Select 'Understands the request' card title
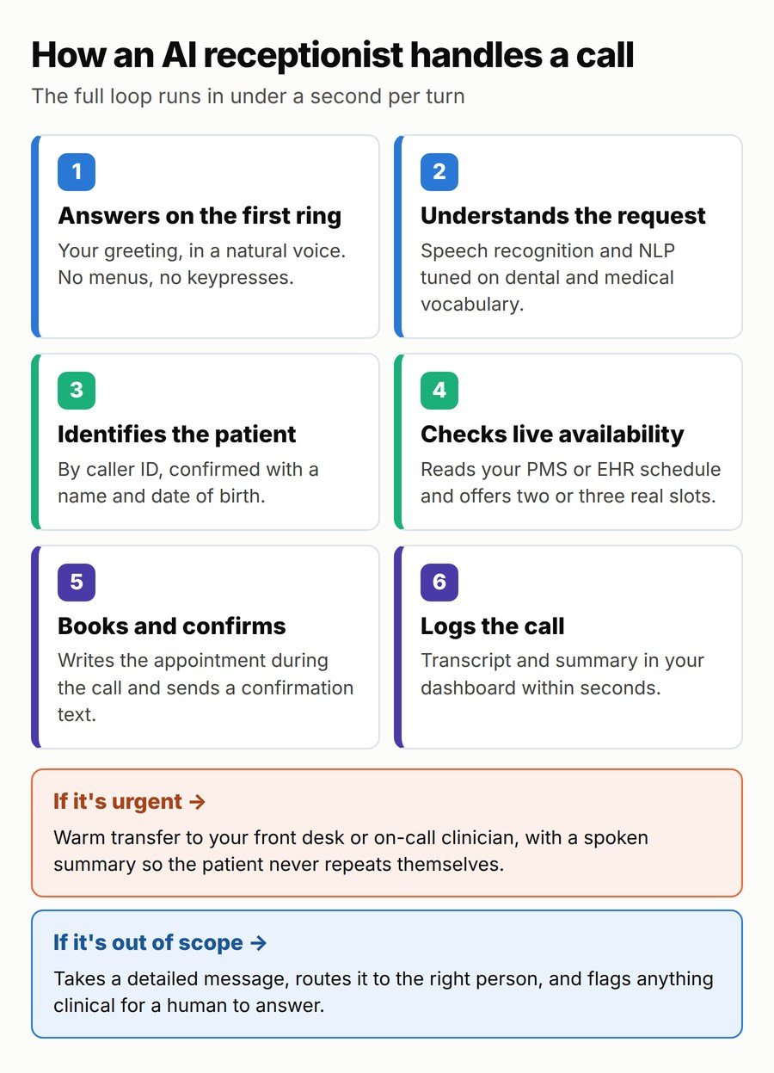Viewport: 774px width, 1073px height. 563,216
